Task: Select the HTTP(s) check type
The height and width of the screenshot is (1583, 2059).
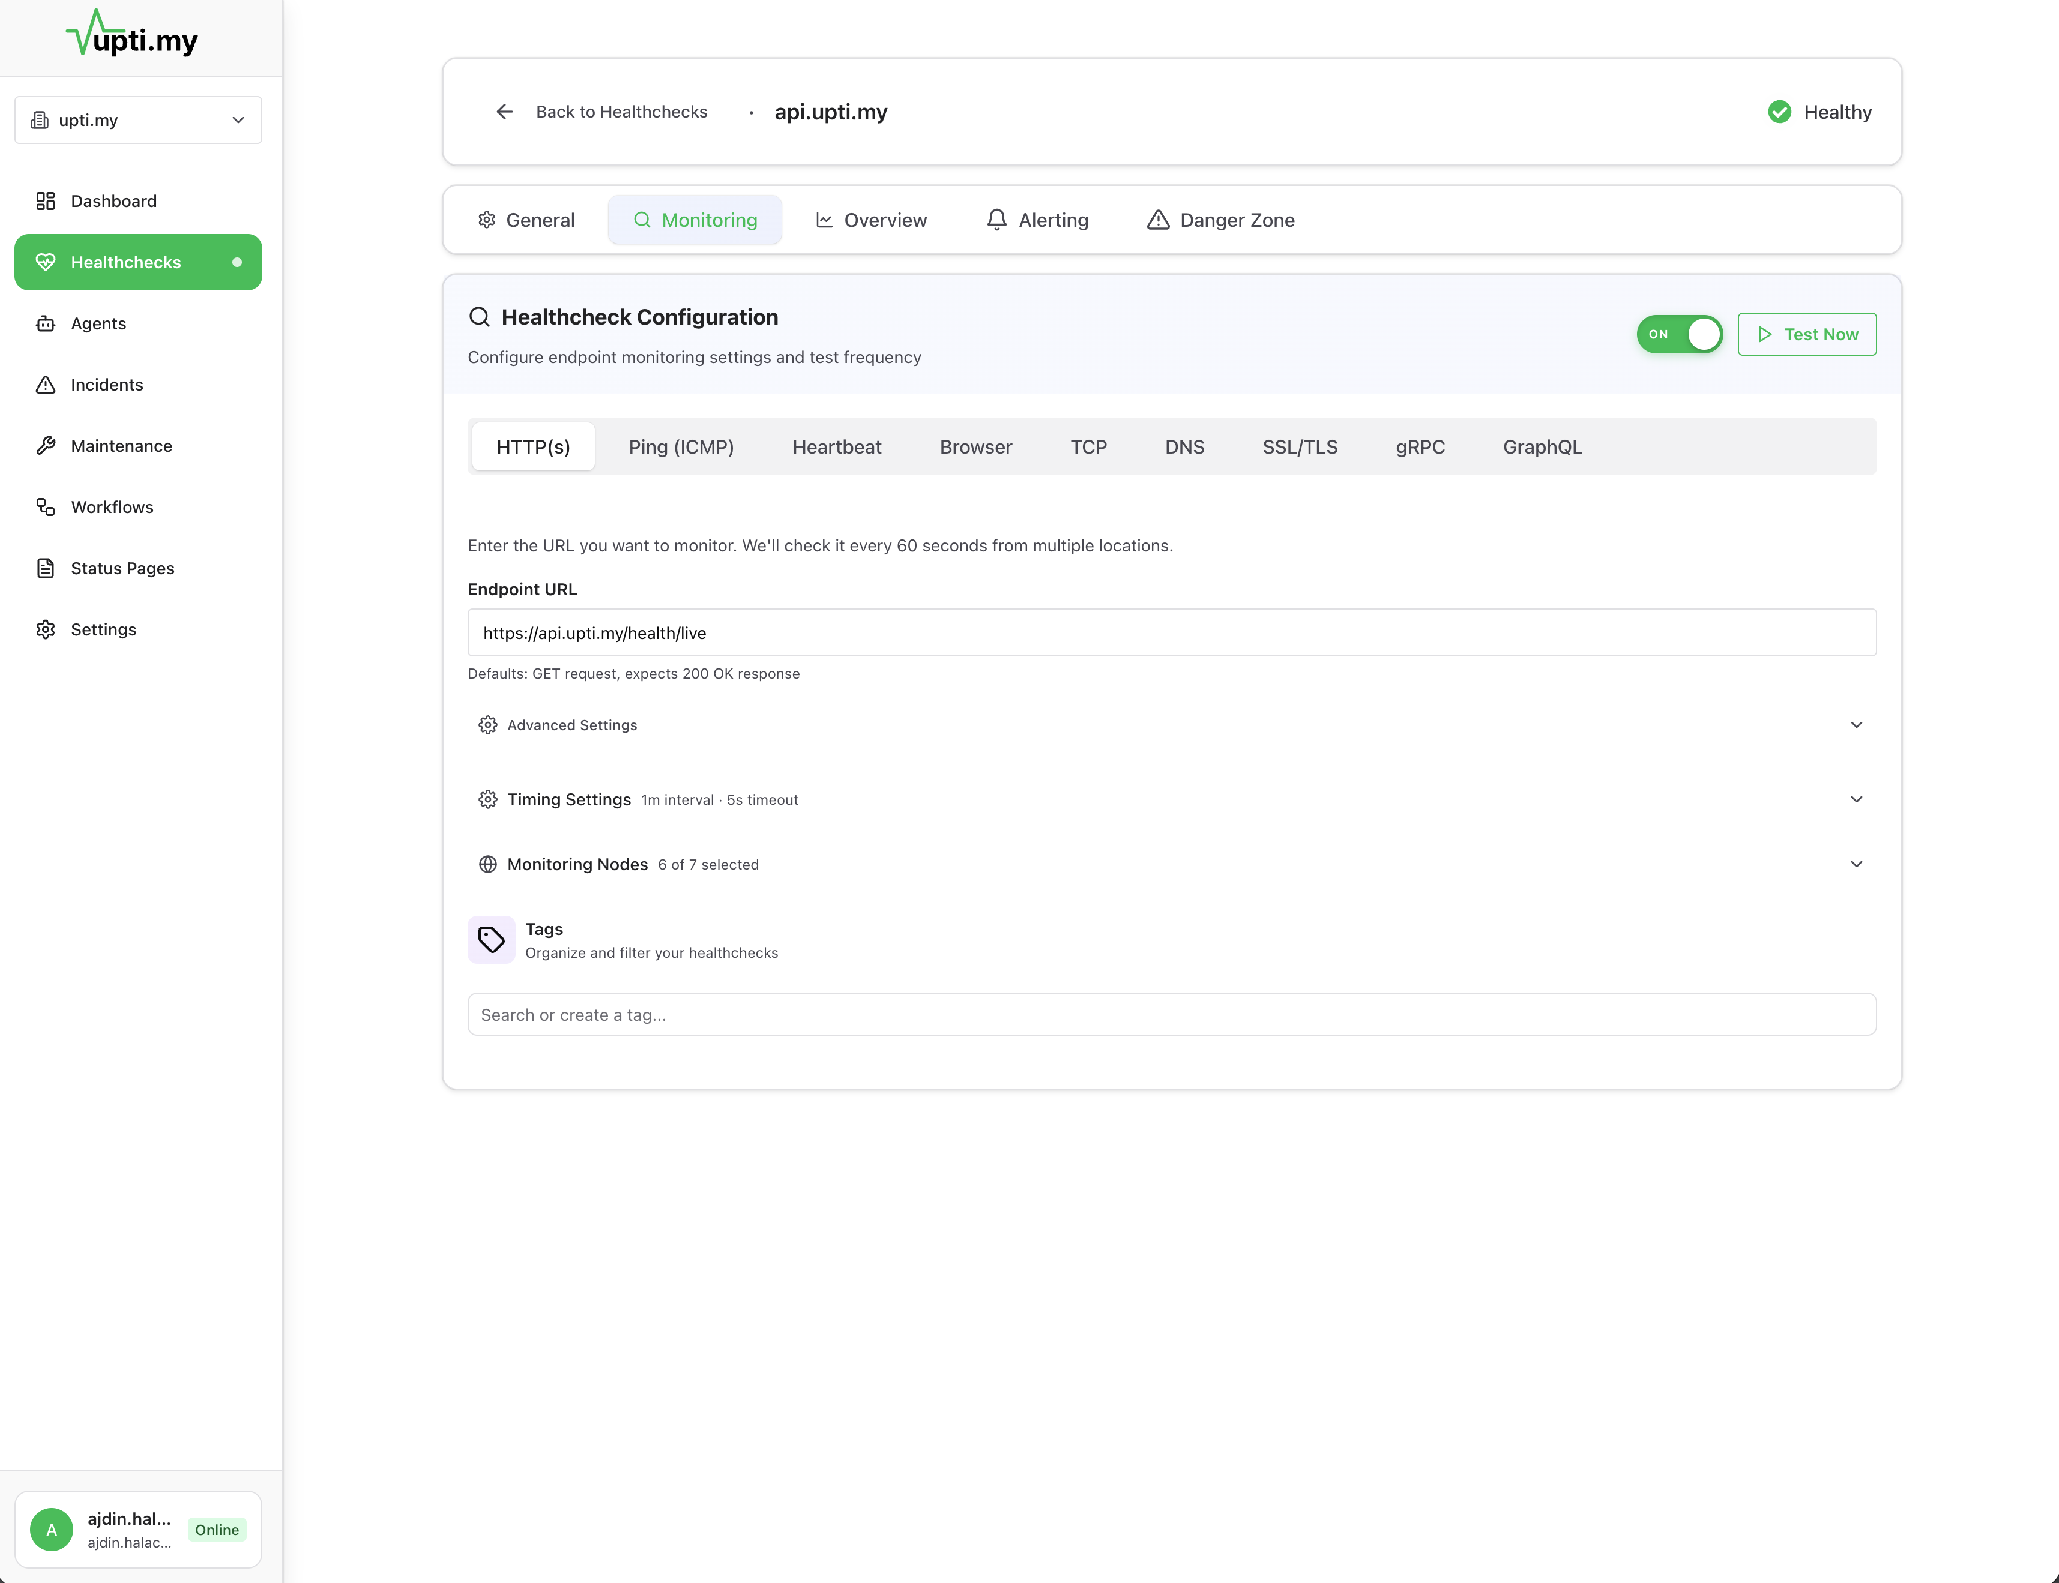Action: click(534, 446)
